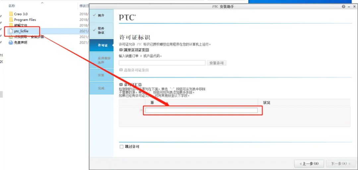Go to the 软件协议 step
358x170 pixels.
[101, 30]
